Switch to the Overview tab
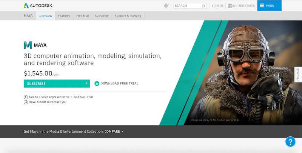The width and height of the screenshot is (302, 153). coord(46,16)
